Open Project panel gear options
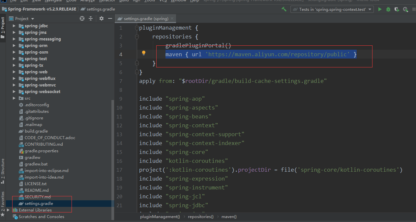Screen dimensions: 416x222 click(x=102, y=19)
